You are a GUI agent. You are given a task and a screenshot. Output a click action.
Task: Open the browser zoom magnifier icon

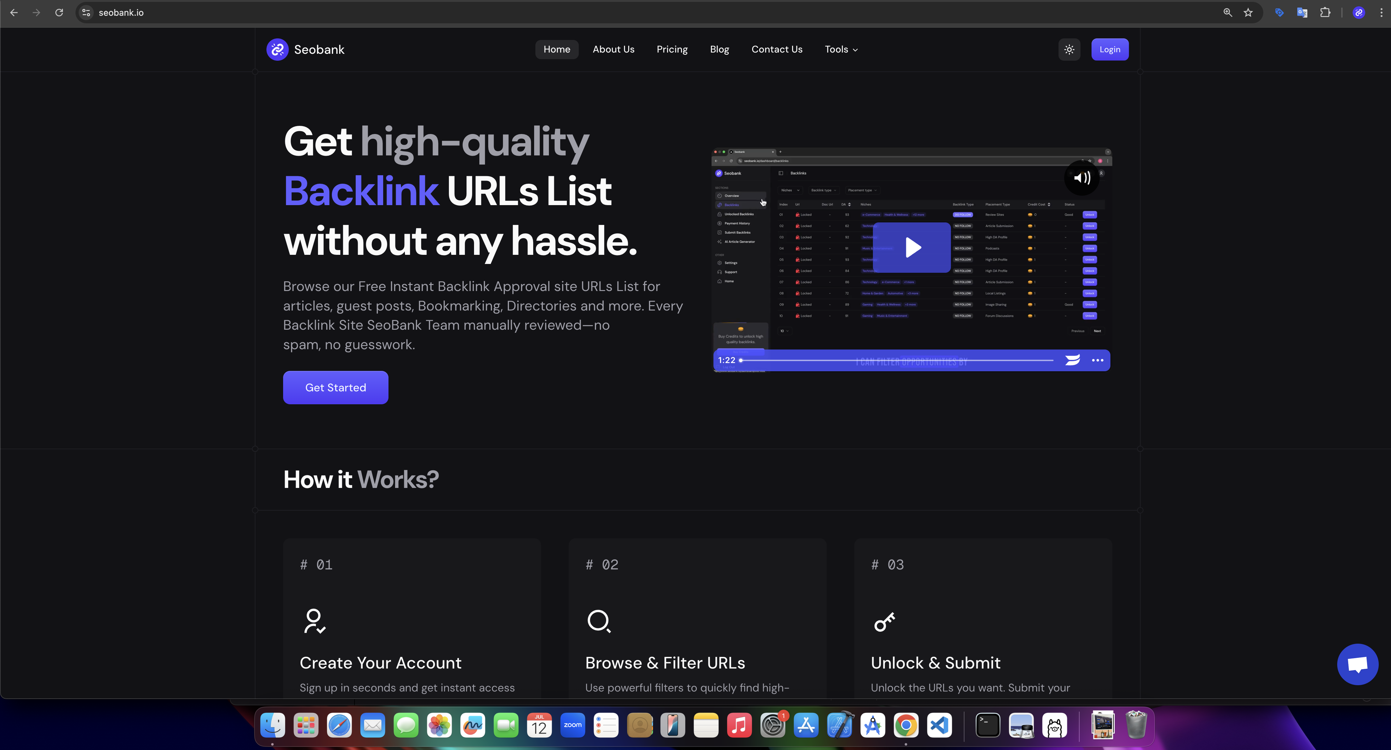click(1227, 12)
